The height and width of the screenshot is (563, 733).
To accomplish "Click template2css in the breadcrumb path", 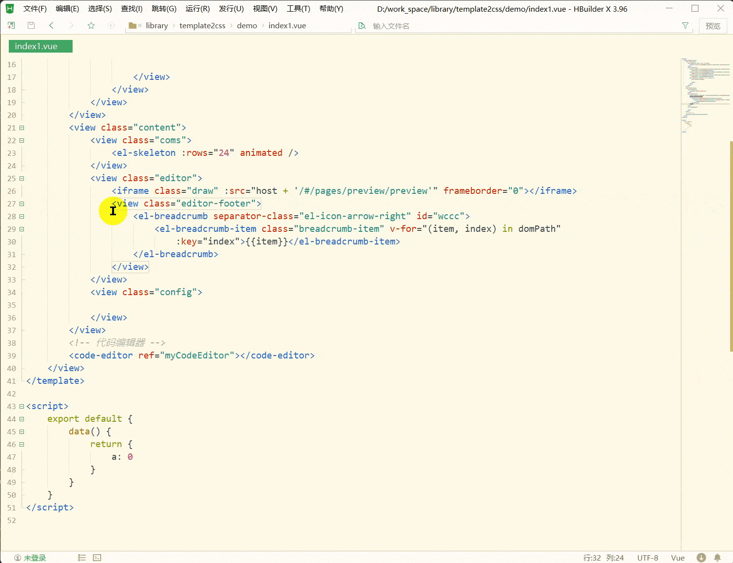I will click(202, 26).
